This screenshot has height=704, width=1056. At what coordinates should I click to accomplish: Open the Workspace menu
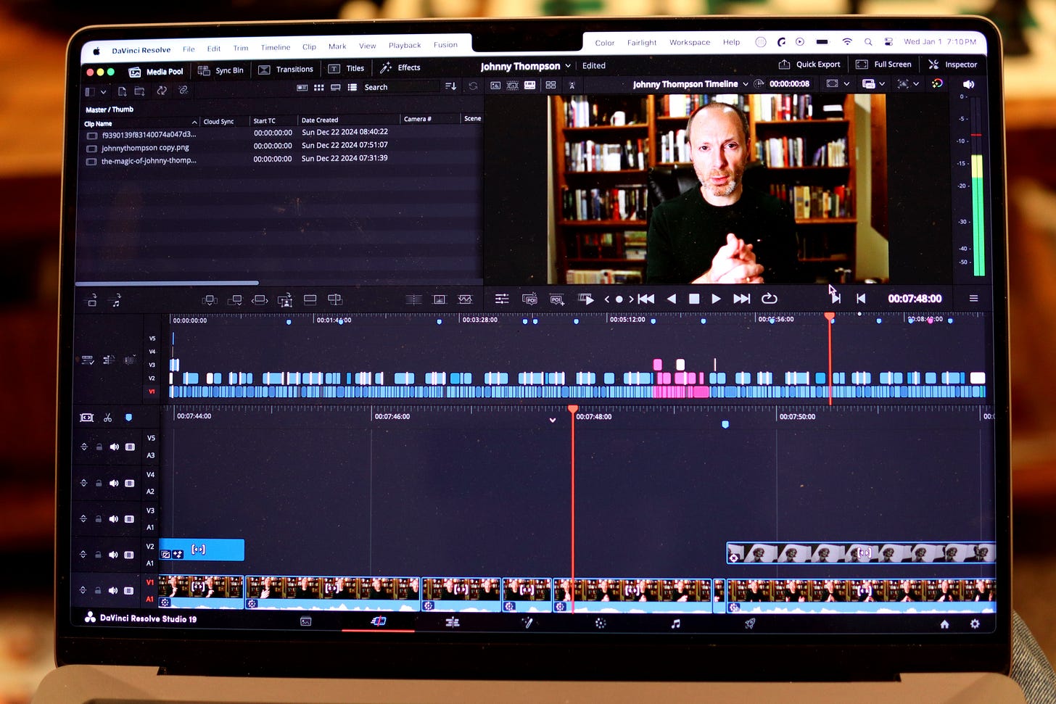coord(690,42)
